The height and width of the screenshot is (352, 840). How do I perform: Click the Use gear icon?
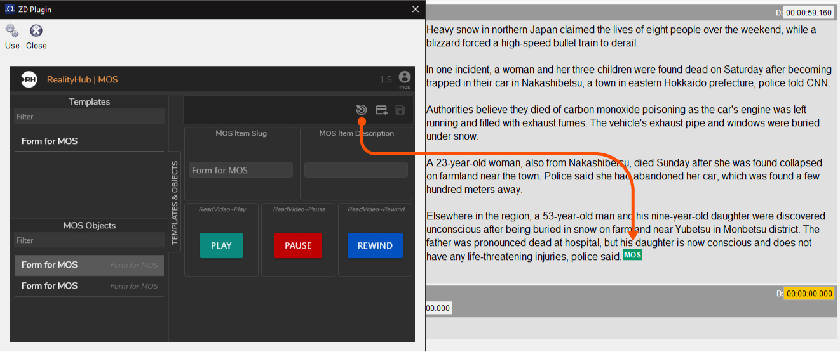coord(11,31)
